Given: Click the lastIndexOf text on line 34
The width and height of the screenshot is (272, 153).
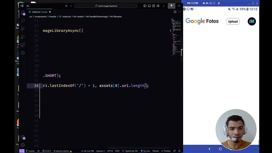Looking at the screenshot, I should pyautogui.click(x=62, y=86).
